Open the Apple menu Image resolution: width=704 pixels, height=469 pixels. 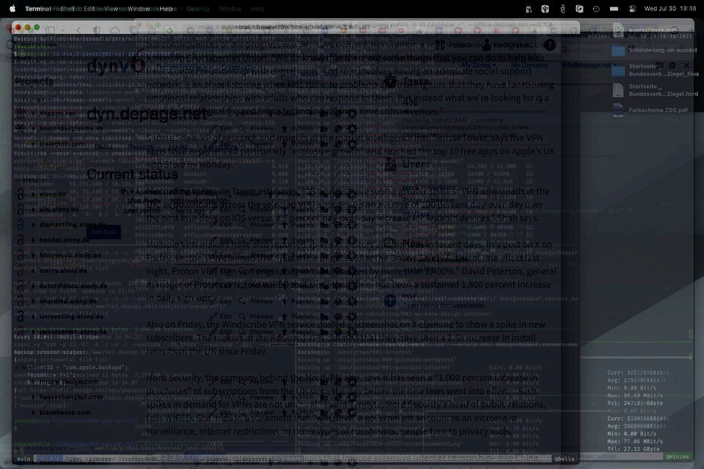pos(13,8)
